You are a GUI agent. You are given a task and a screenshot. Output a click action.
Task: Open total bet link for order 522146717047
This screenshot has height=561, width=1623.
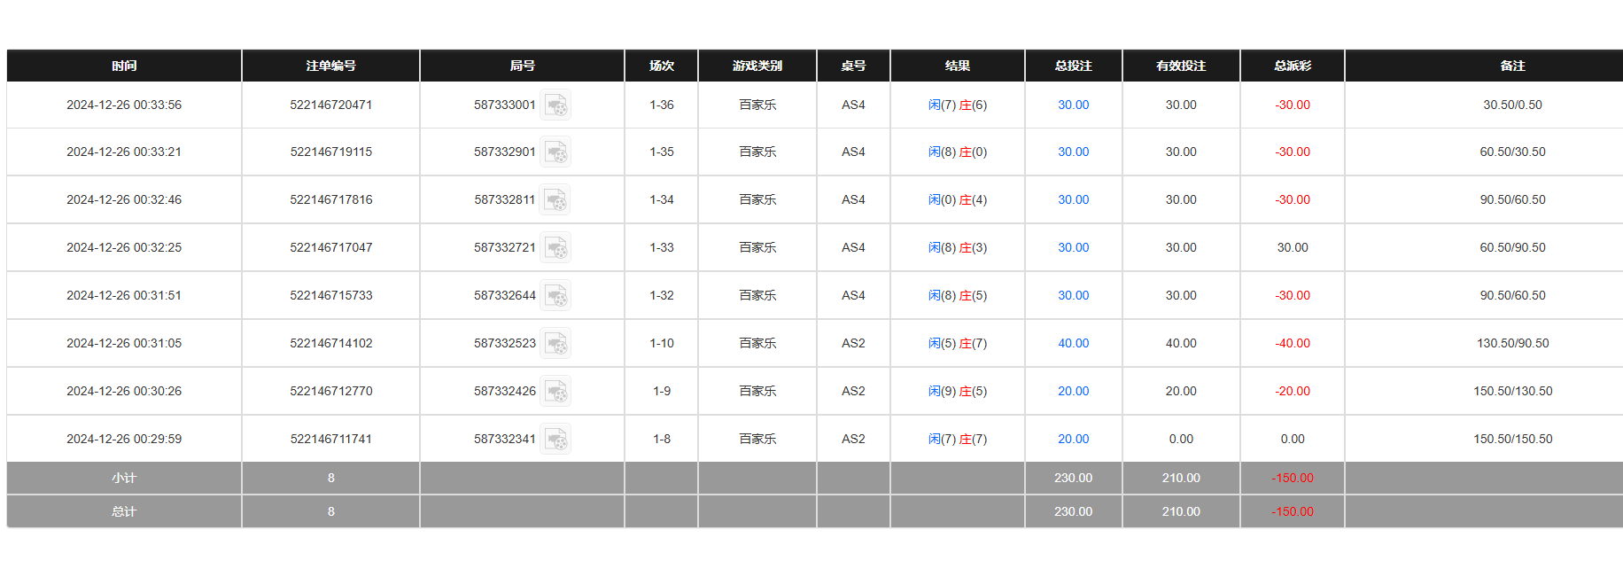click(x=1073, y=247)
